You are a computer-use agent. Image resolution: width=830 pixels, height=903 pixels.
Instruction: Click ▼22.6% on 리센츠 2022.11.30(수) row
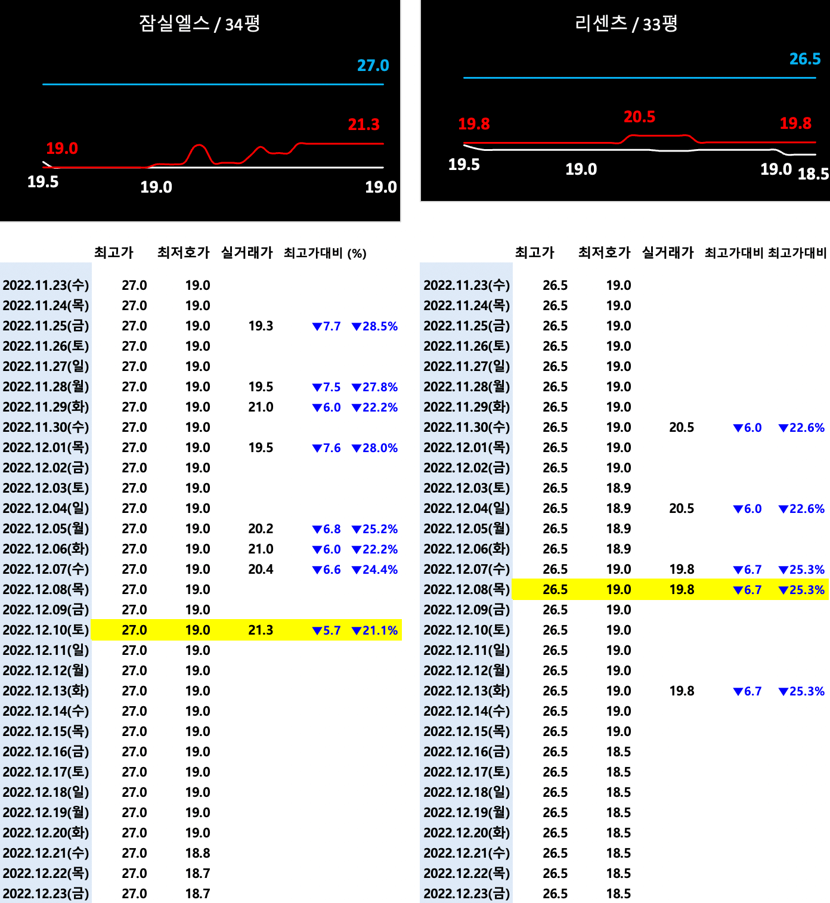(x=801, y=428)
